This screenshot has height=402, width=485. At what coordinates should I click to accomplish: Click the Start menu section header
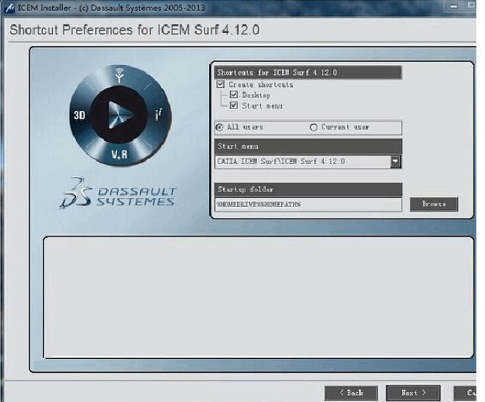[308, 146]
